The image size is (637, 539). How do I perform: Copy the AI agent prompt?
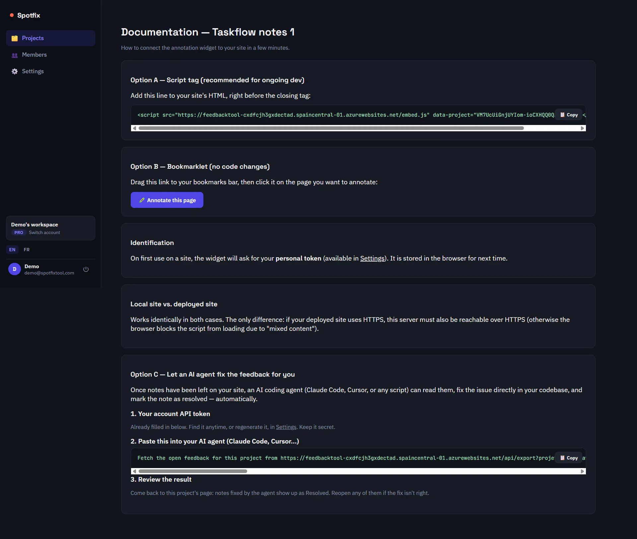pos(569,458)
